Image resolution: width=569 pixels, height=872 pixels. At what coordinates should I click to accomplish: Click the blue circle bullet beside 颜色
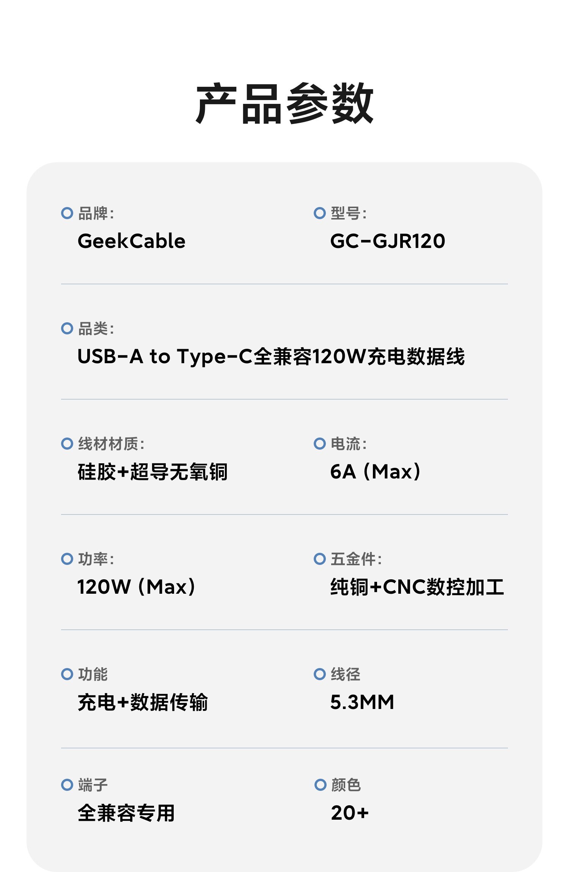(x=320, y=785)
